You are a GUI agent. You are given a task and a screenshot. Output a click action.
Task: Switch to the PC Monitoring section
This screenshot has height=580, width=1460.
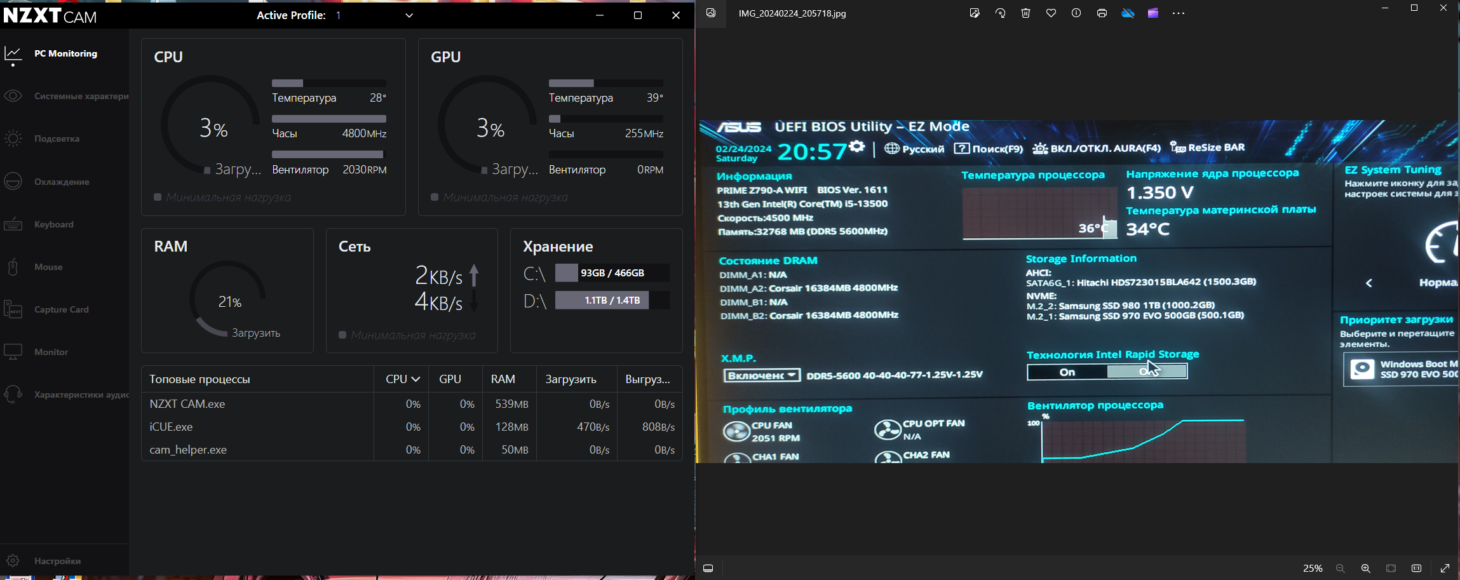[x=65, y=53]
